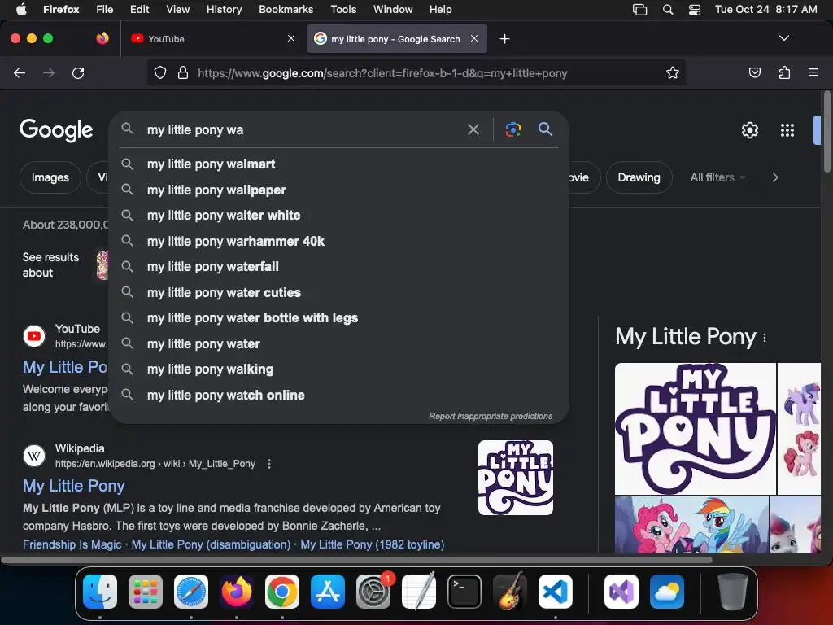Click the horizontal page scrollbar
Viewport: 833px width, 625px height.
pyautogui.click(x=356, y=560)
